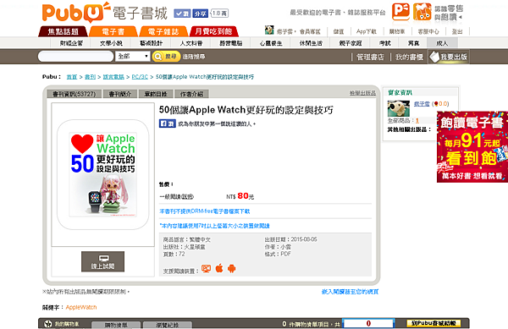Select the 電子書 main tab
The image size is (508, 329).
[113, 31]
